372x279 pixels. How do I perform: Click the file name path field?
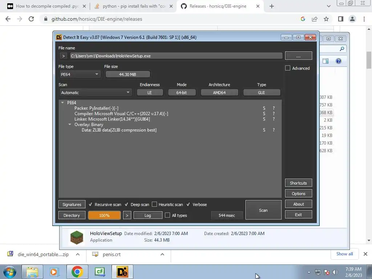[x=176, y=56]
